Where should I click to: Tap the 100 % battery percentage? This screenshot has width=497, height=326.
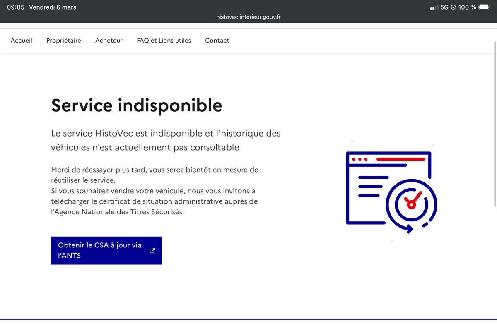coord(467,7)
